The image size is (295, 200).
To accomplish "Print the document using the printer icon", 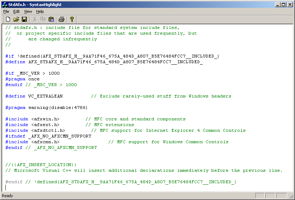I will 62,19.
